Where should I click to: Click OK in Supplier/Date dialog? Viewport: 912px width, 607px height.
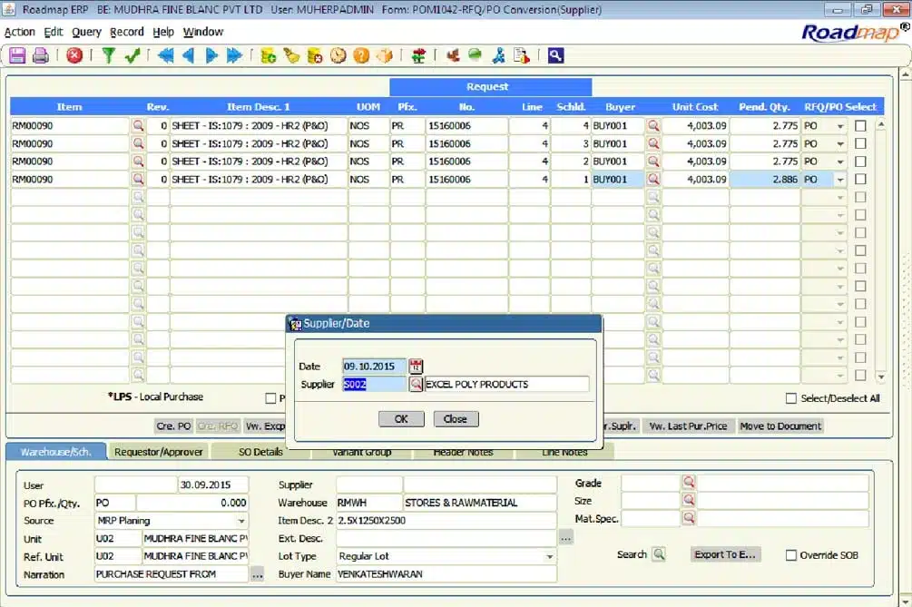[401, 418]
